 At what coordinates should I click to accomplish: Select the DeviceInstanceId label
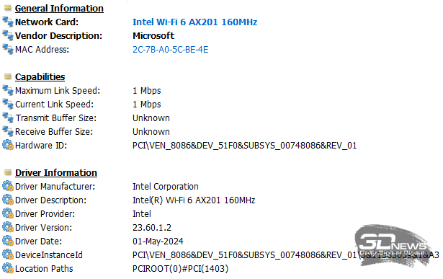coord(48,255)
